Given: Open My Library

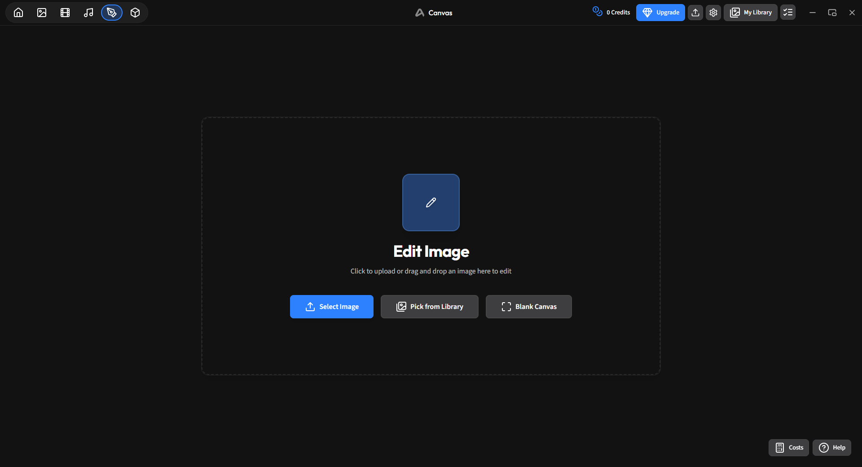Looking at the screenshot, I should click(x=751, y=13).
